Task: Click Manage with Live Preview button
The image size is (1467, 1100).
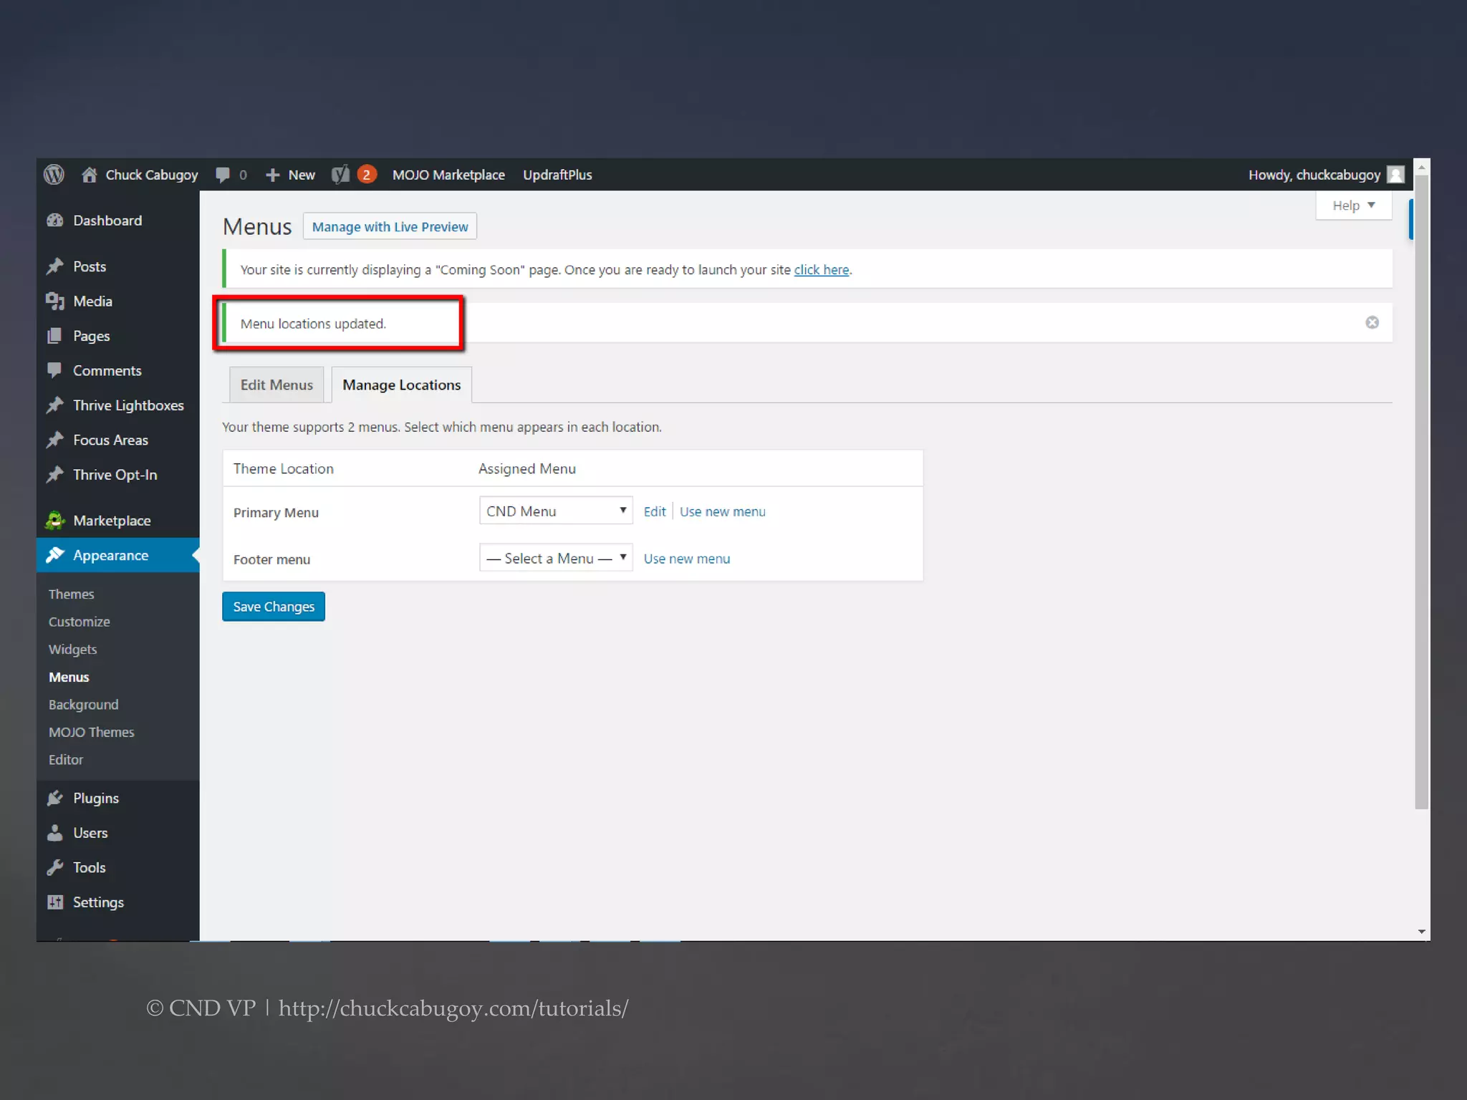Action: click(390, 226)
